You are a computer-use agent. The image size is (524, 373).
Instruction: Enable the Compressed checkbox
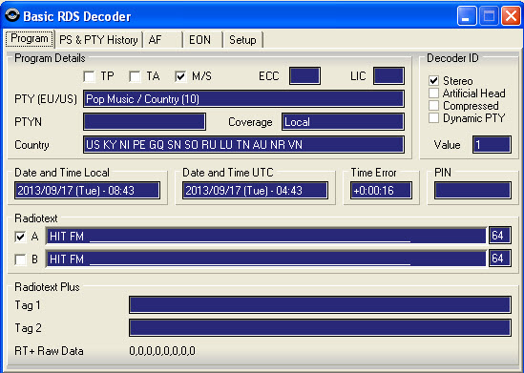point(433,105)
